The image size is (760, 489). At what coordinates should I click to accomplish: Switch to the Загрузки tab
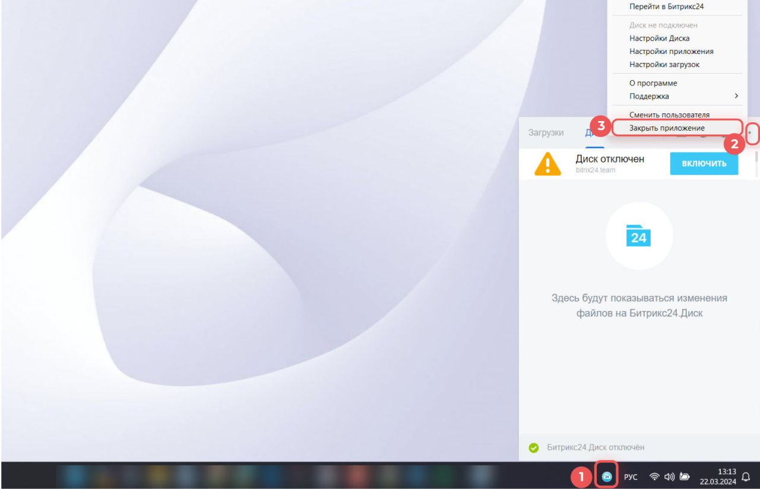tap(546, 132)
